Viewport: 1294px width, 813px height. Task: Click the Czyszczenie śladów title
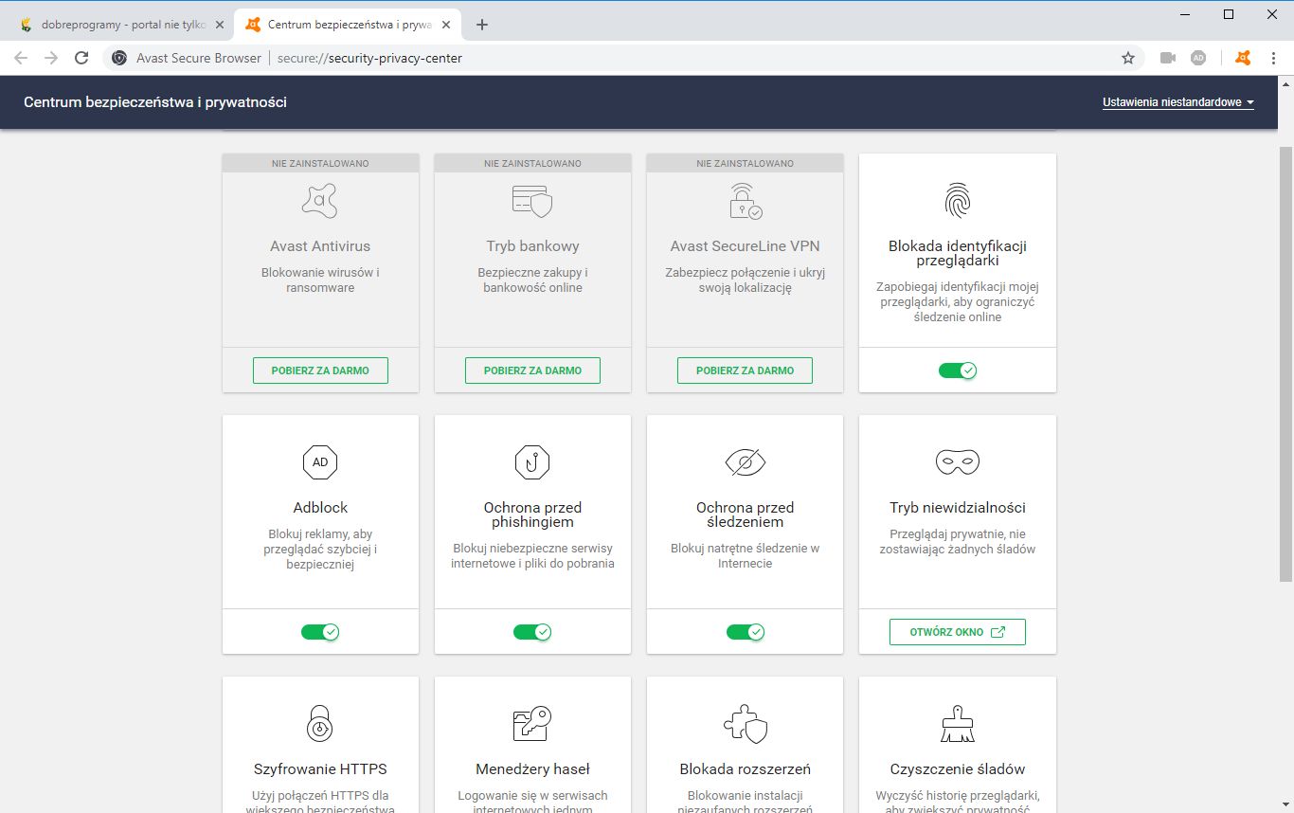click(958, 769)
